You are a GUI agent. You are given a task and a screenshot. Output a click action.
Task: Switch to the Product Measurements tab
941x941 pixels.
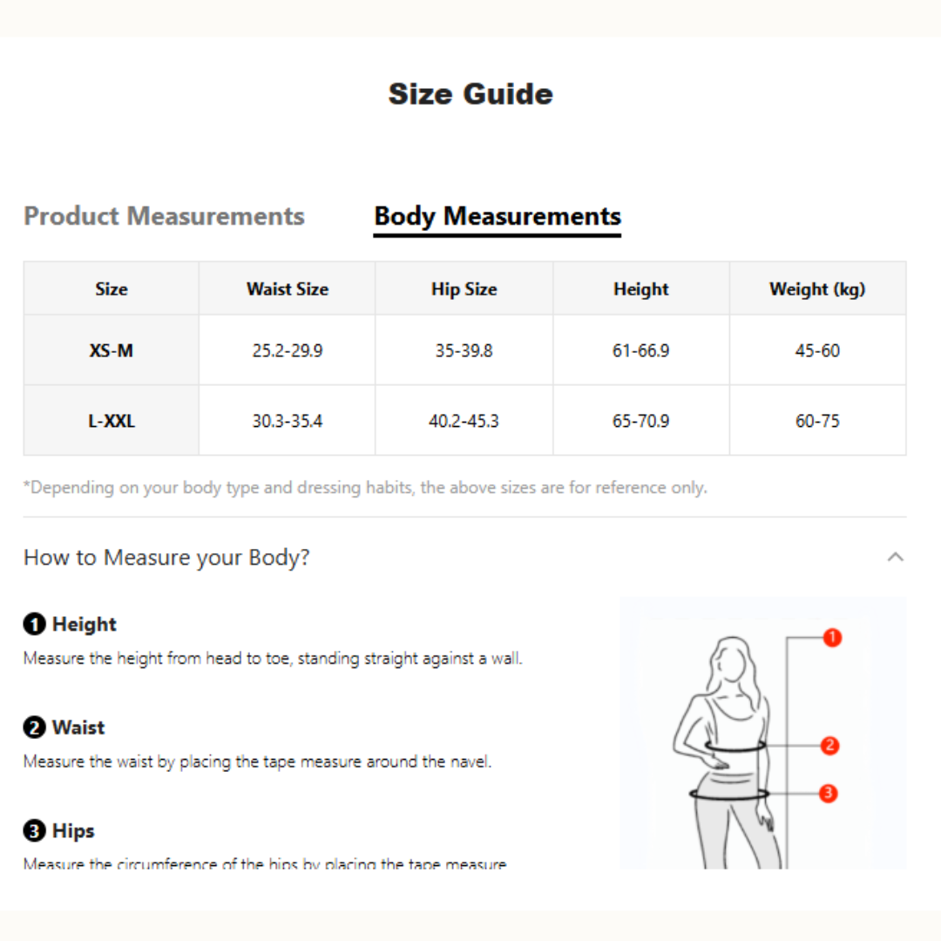tap(164, 216)
